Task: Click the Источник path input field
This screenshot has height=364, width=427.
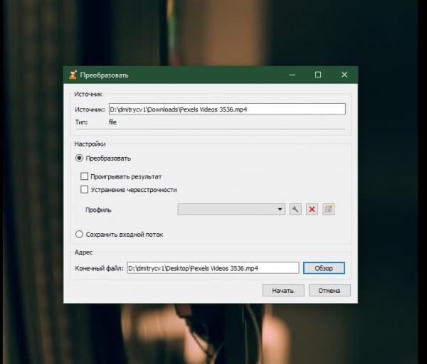Action: tap(227, 109)
